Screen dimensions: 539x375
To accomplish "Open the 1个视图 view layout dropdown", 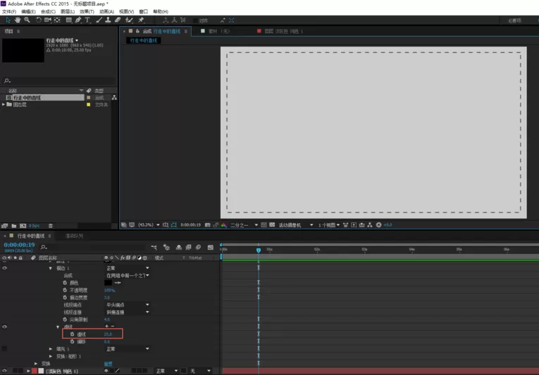I will (x=328, y=225).
